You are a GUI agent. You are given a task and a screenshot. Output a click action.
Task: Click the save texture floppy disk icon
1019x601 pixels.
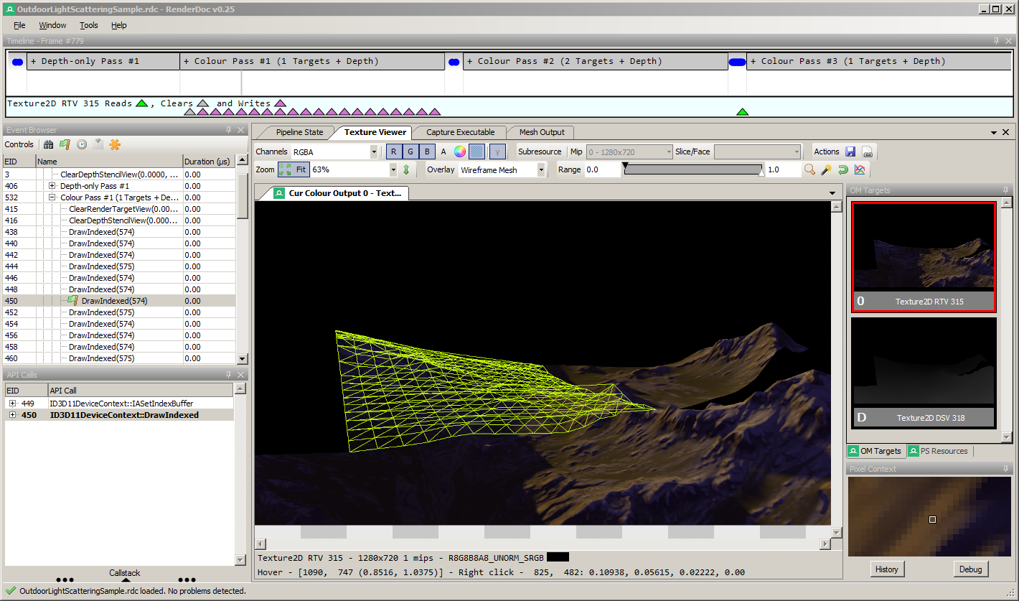point(850,152)
